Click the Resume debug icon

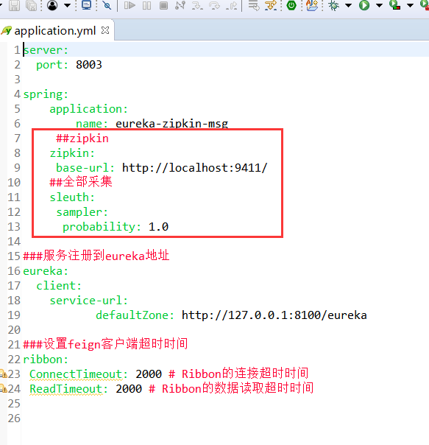130,5
